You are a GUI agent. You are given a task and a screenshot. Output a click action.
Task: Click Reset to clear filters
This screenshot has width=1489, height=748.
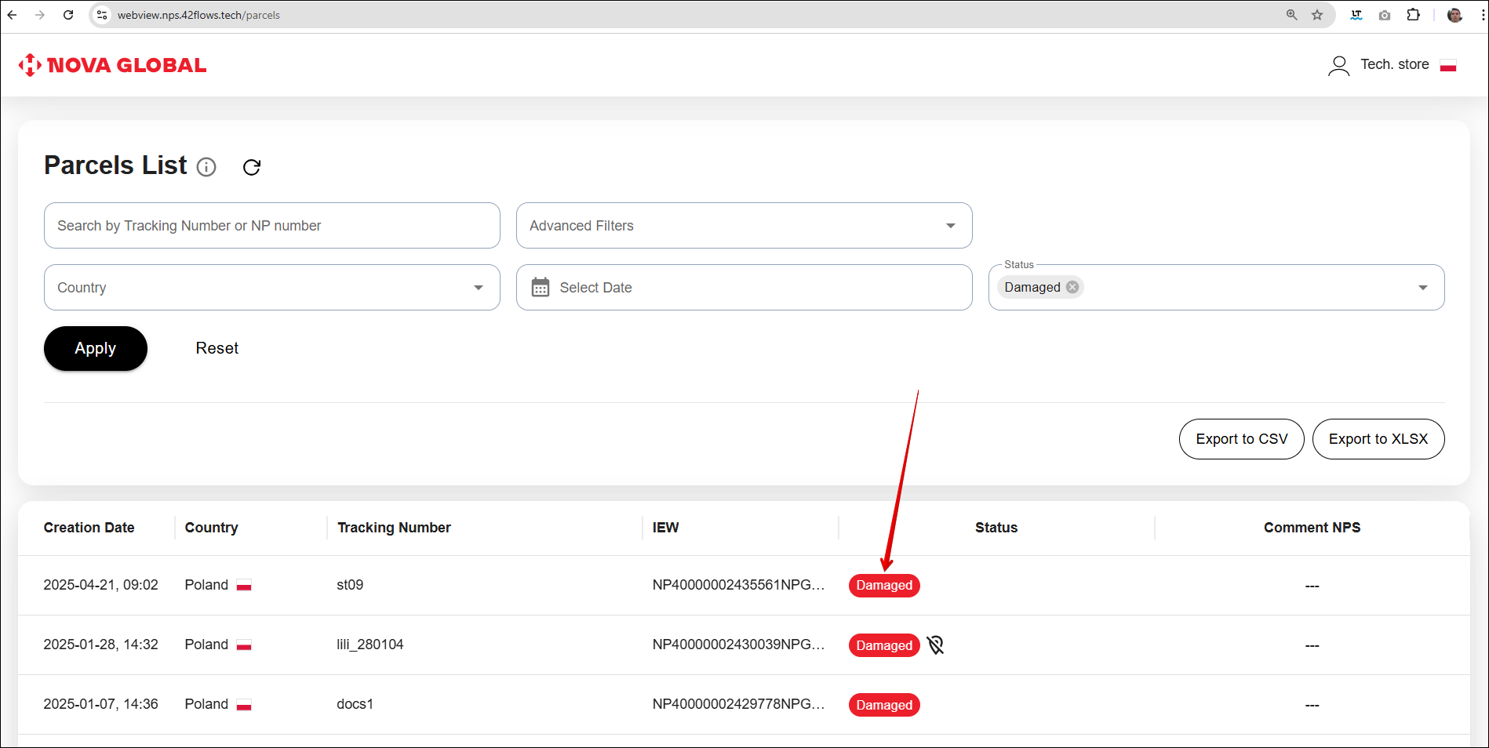click(x=217, y=348)
